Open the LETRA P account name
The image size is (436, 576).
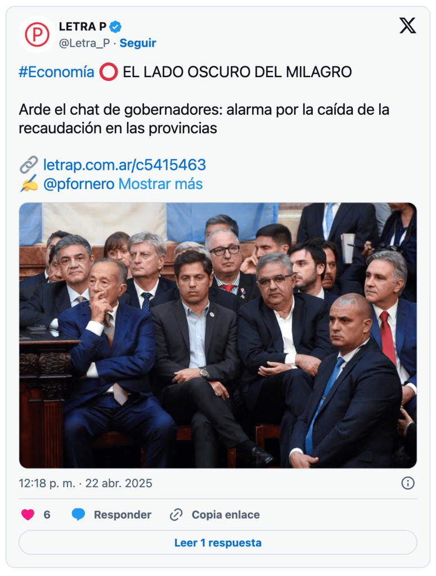point(83,27)
